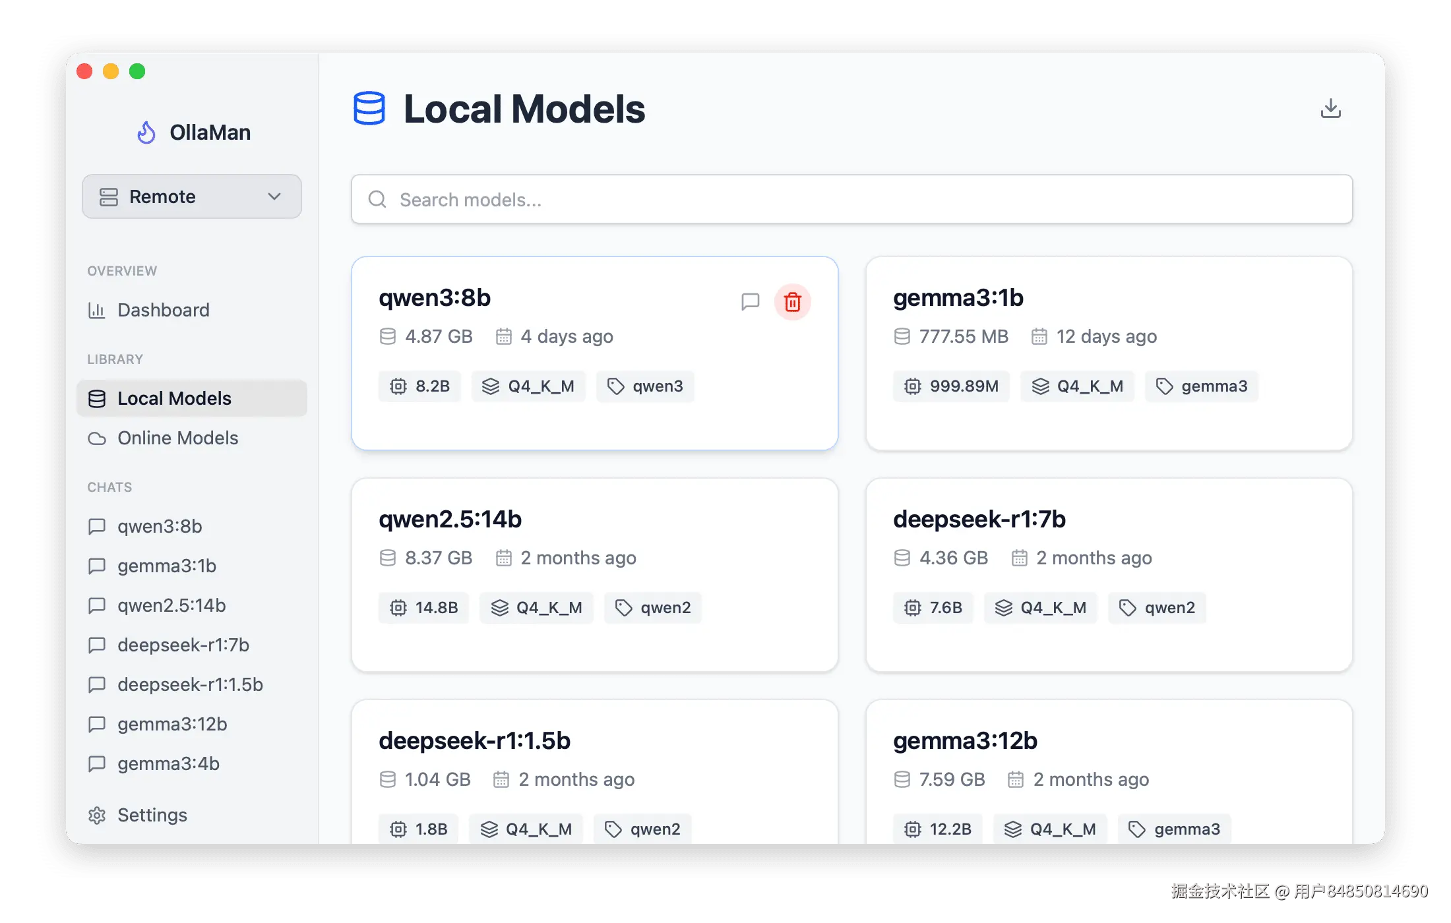
Task: Open the gemma3:4b chat in sidebar
Action: tap(168, 763)
